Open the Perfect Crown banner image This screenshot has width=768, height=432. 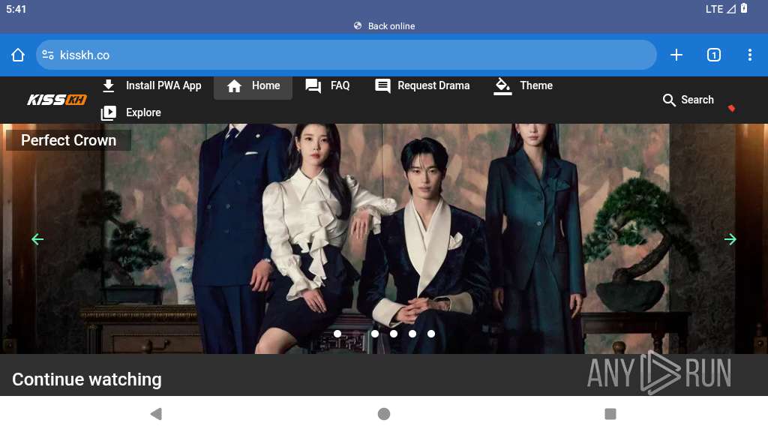pos(384,238)
